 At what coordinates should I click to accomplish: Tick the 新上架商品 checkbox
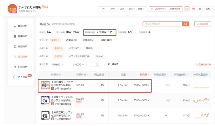click(x=105, y=64)
